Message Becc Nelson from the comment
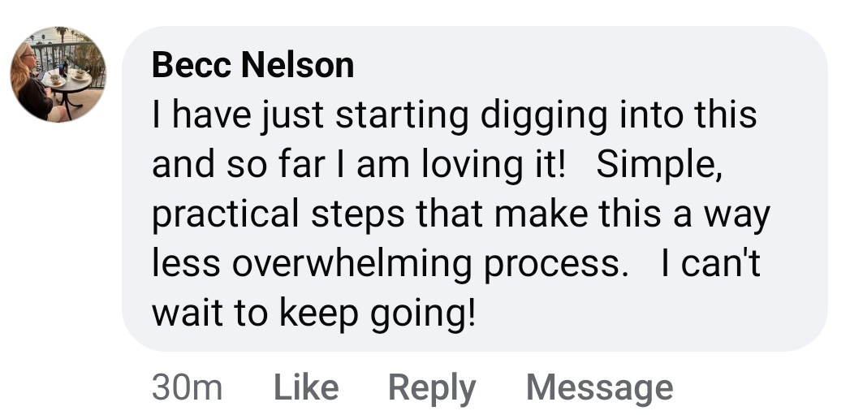Image resolution: width=850 pixels, height=415 pixels. point(599,387)
